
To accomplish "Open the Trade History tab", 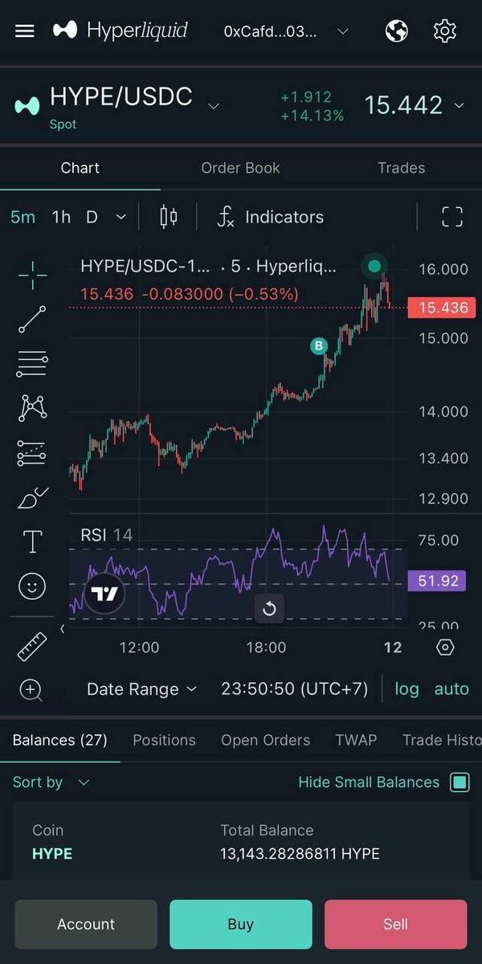I will (442, 740).
